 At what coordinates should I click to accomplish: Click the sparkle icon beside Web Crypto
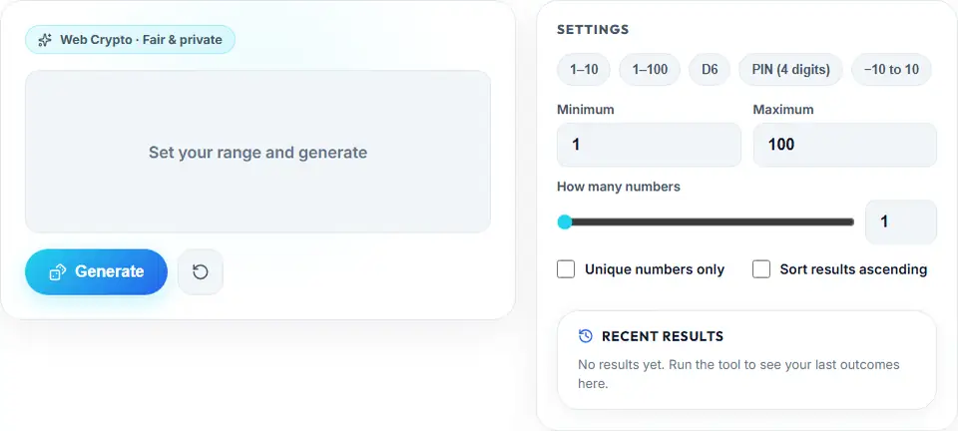(x=45, y=40)
